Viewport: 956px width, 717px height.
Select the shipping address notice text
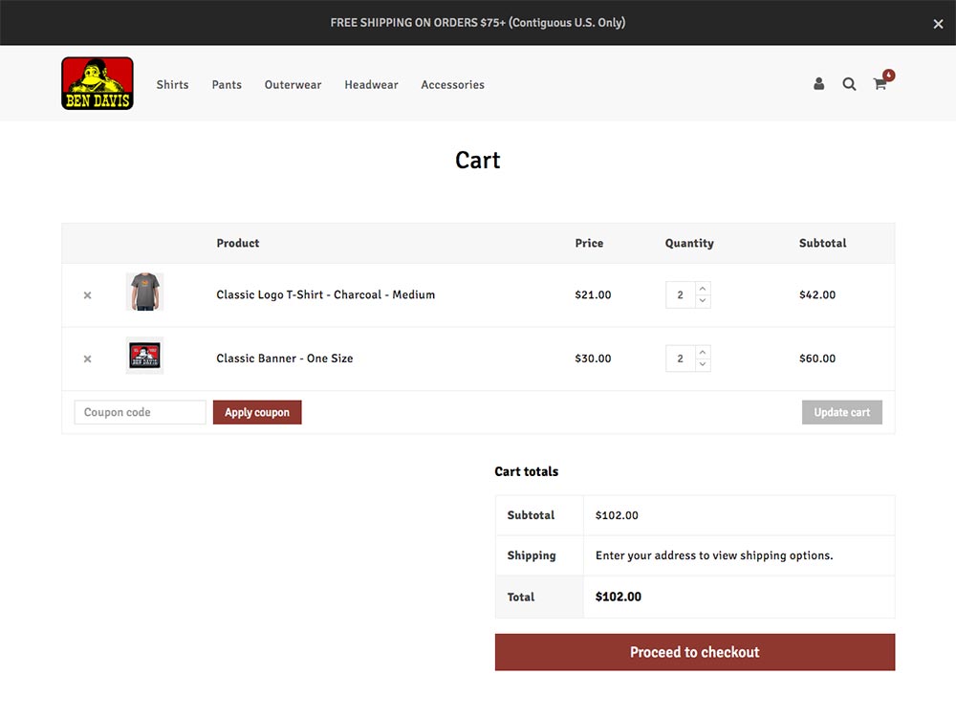click(714, 555)
